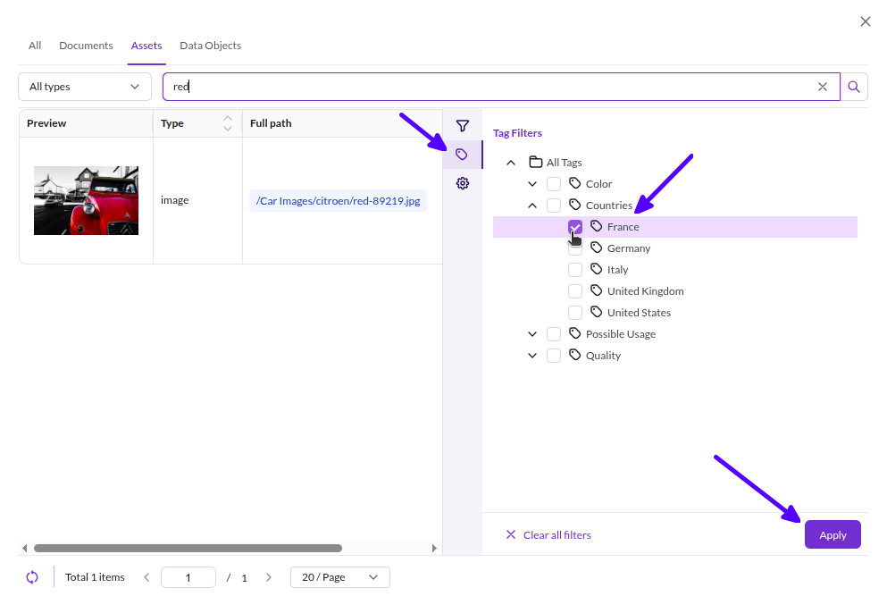Click Clear all filters

(x=548, y=535)
